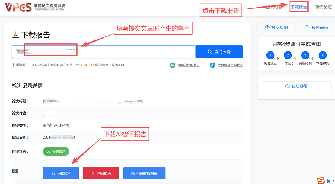
Task: Click the 降查重率/降AI率 button
Action: 144,173
